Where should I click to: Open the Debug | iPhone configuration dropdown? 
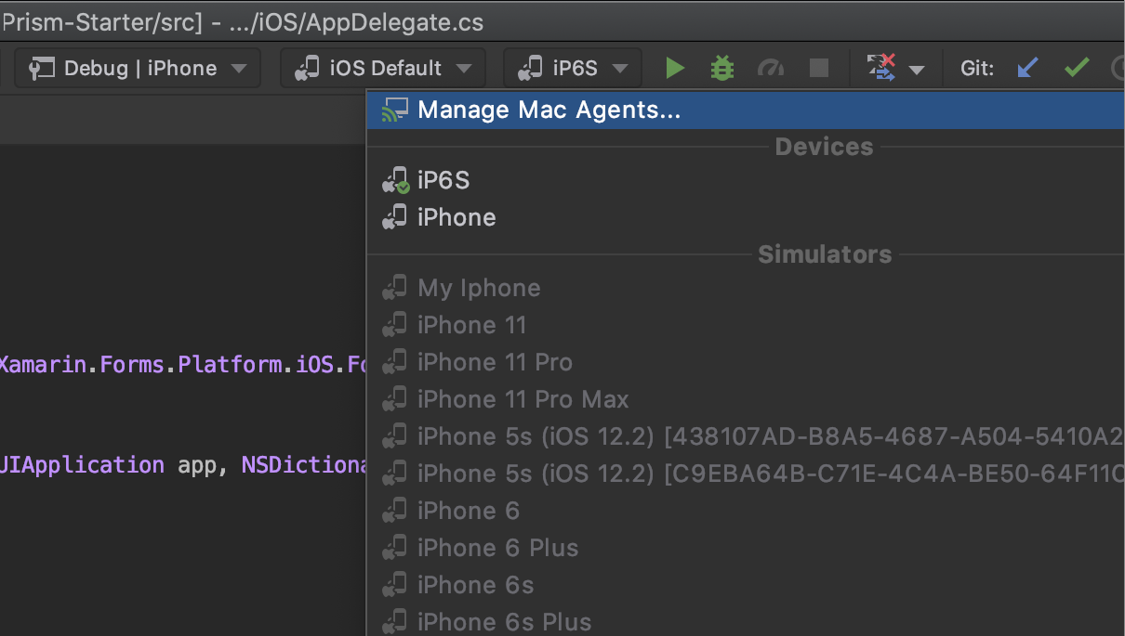139,68
